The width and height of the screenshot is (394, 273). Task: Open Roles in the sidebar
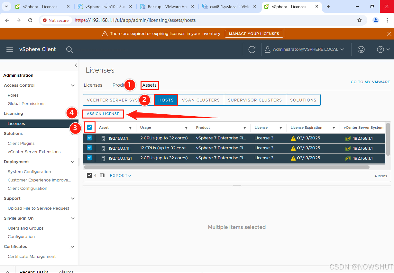pos(13,95)
